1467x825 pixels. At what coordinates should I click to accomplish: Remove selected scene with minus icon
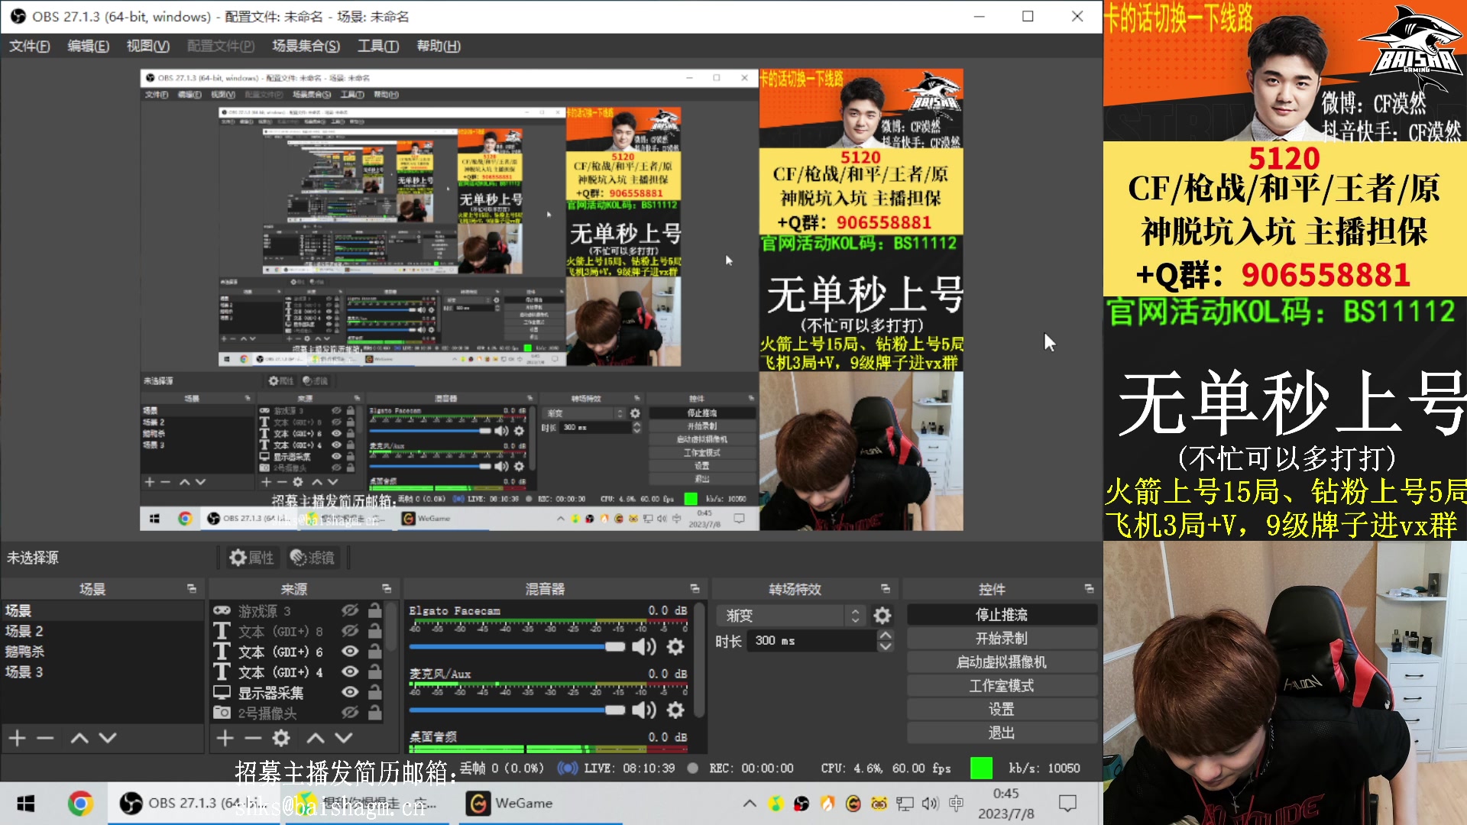45,738
